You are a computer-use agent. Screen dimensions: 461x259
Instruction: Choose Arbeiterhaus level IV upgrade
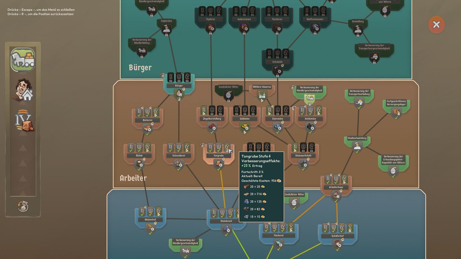[x=344, y=179]
